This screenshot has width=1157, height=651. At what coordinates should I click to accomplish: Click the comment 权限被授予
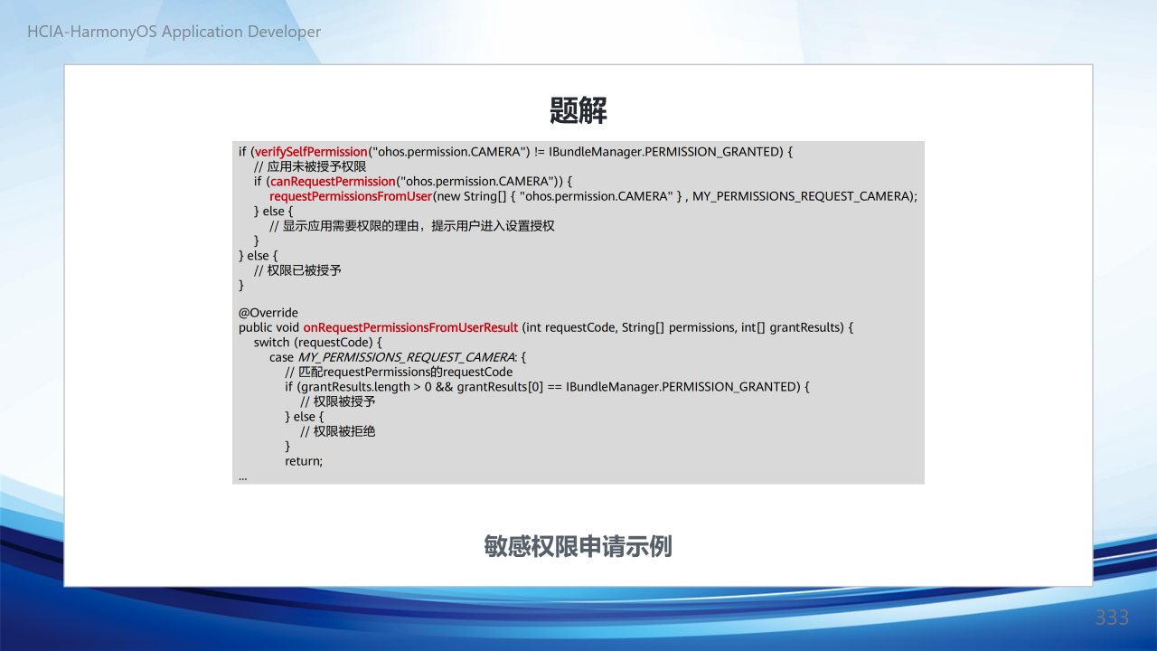coord(337,401)
